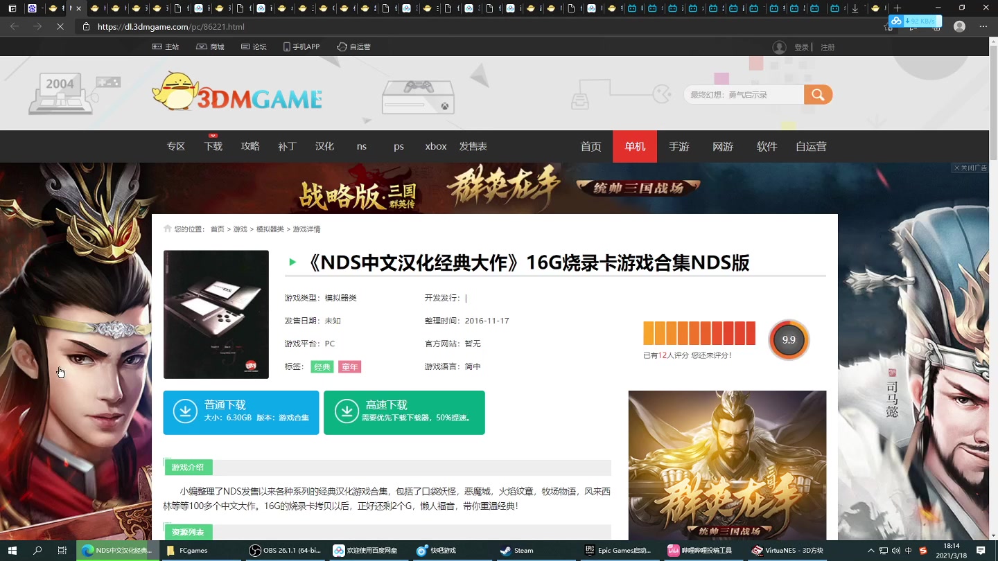Click the 模拟器类 breadcrumb link
The width and height of the screenshot is (998, 561).
270,229
